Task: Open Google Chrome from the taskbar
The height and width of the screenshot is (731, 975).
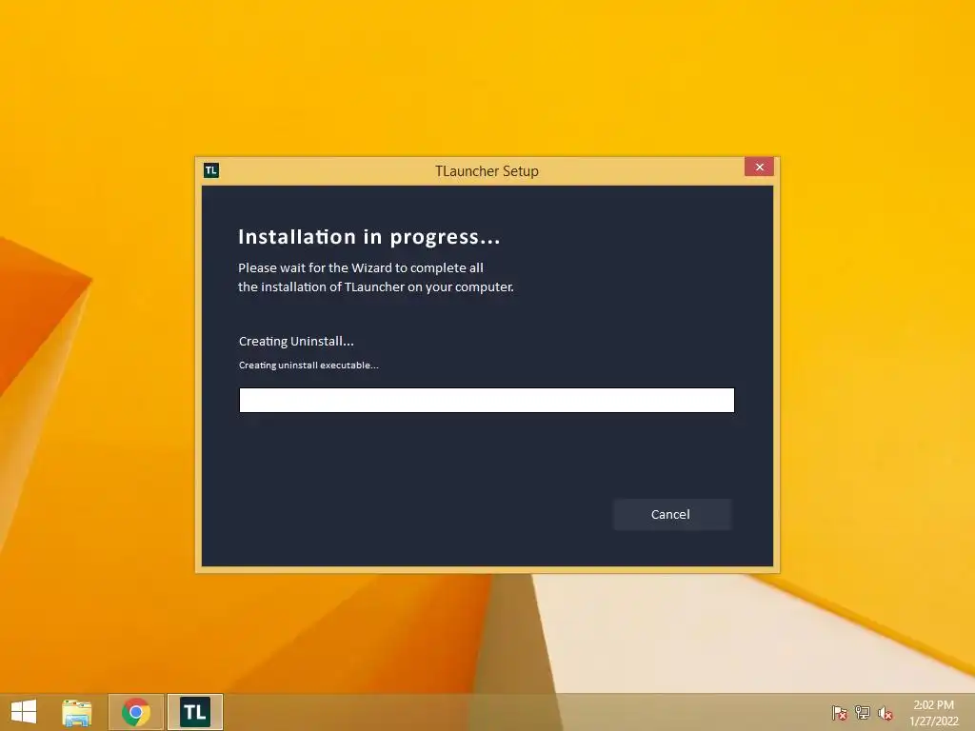Action: [x=136, y=712]
